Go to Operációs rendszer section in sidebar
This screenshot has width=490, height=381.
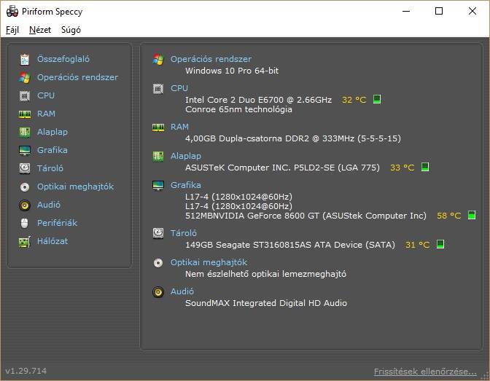pos(77,77)
